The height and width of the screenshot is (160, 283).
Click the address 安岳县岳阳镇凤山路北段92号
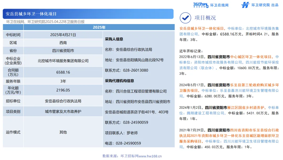[x=140, y=60]
